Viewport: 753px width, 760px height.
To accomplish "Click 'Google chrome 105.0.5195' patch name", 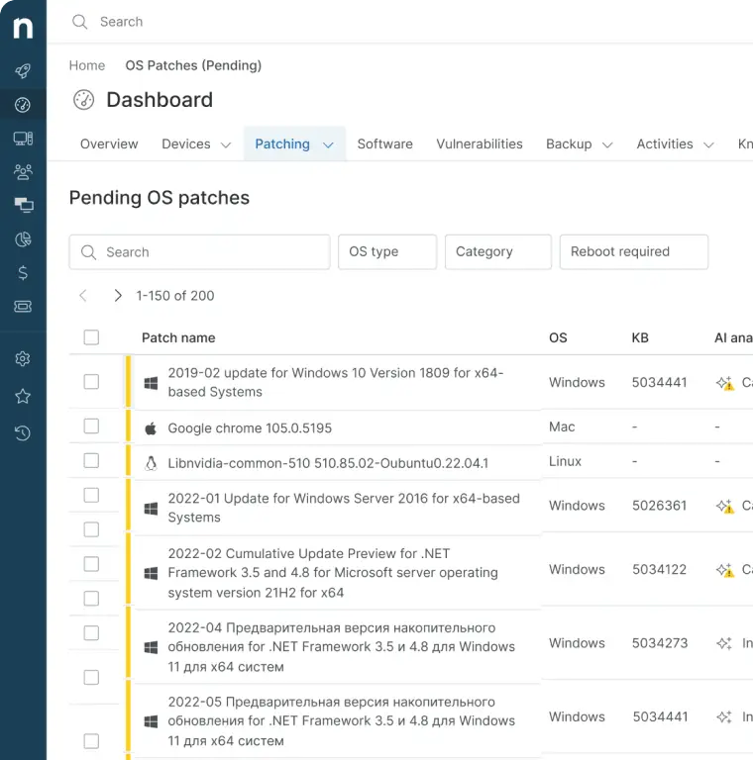I will 250,428.
